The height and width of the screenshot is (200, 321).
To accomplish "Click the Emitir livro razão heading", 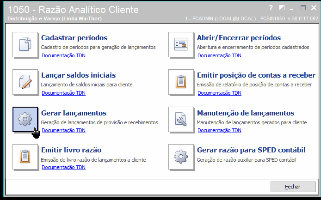I will click(71, 150).
